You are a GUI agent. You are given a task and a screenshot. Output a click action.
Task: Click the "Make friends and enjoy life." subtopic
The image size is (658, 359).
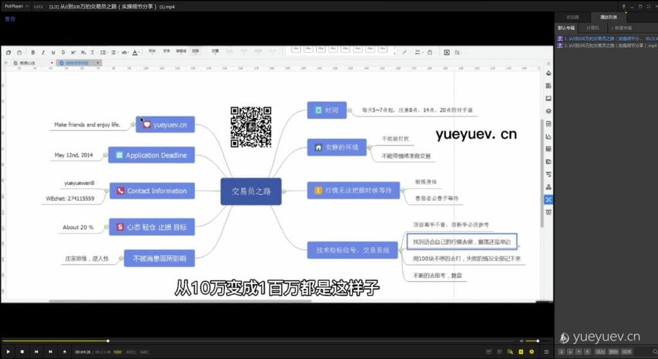(x=87, y=125)
